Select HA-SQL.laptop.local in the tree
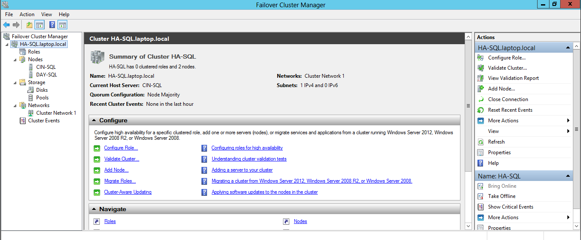 [x=43, y=44]
